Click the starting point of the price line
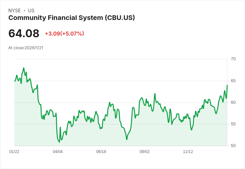The image size is (245, 169). click(15, 81)
